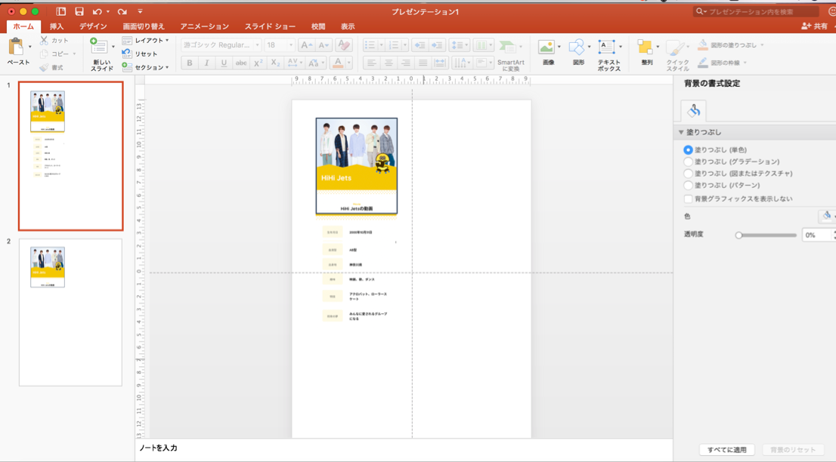This screenshot has width=836, height=462.
Task: Open the font size dropdown
Action: point(290,45)
